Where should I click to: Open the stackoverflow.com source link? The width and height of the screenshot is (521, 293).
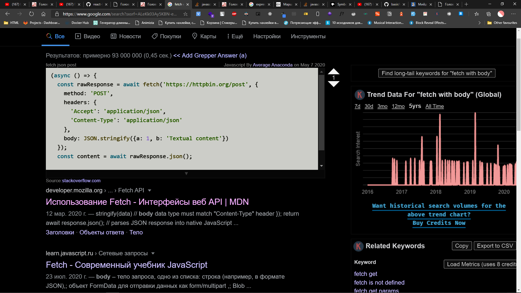pyautogui.click(x=81, y=181)
